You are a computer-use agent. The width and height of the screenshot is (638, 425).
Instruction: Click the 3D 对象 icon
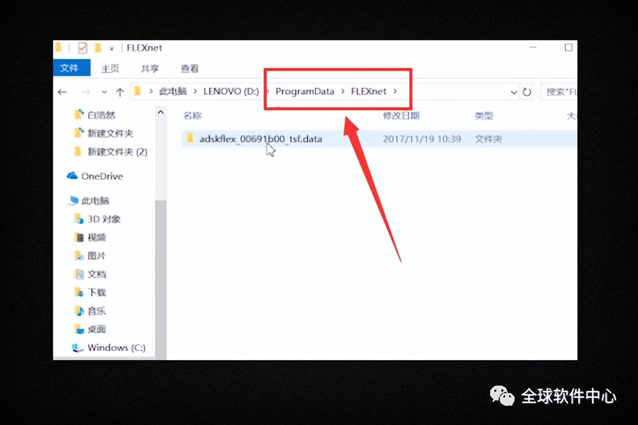pyautogui.click(x=79, y=219)
